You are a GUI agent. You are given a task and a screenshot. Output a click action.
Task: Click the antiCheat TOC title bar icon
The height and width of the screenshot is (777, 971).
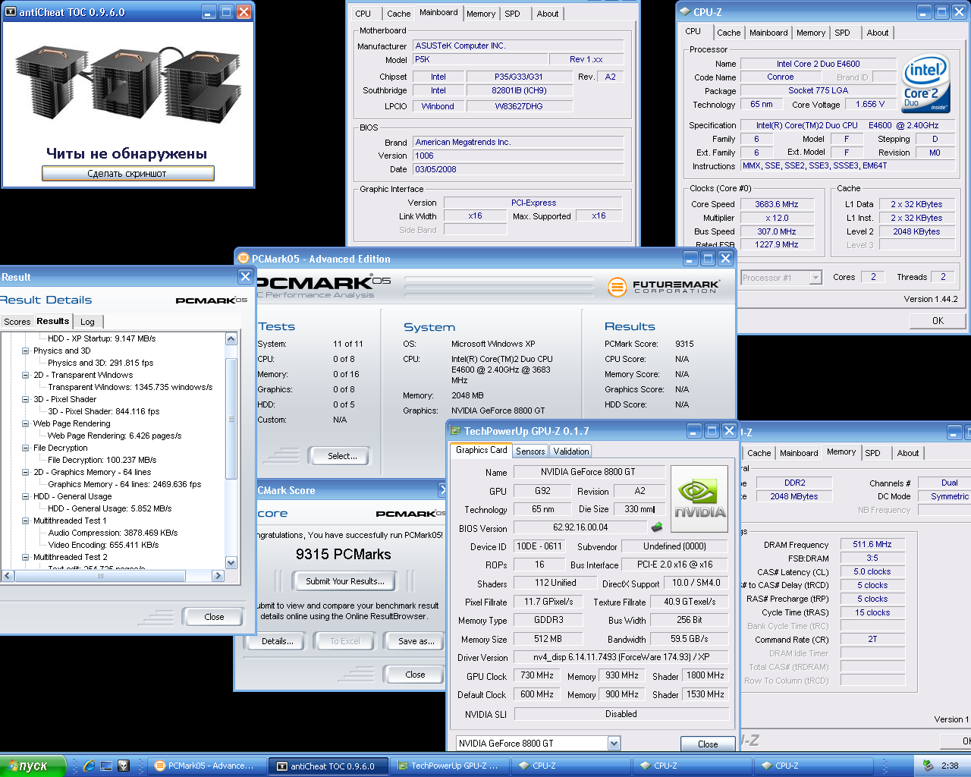10,12
